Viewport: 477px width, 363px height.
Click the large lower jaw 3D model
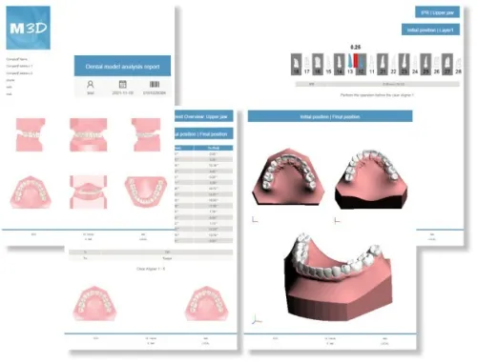pos(339,277)
